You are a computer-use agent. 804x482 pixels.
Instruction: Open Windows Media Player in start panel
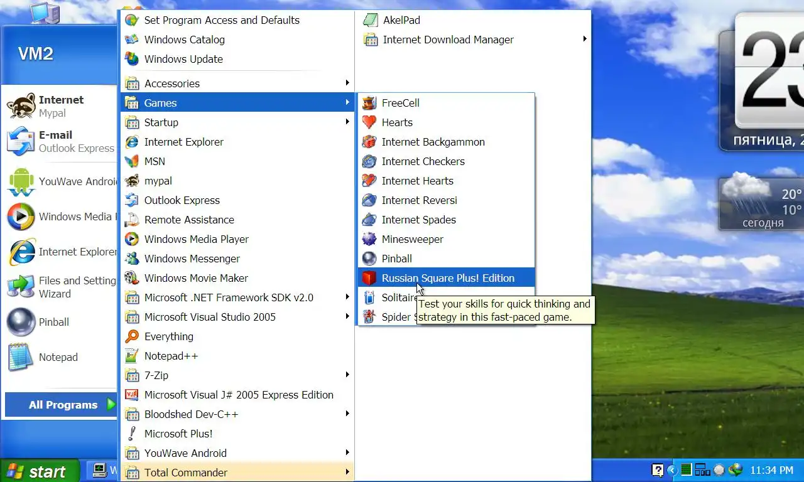pyautogui.click(x=60, y=217)
